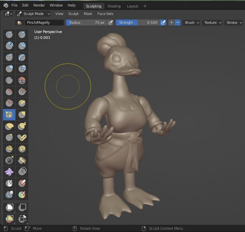
Task: Click the Strength slider field
Action: click(137, 23)
